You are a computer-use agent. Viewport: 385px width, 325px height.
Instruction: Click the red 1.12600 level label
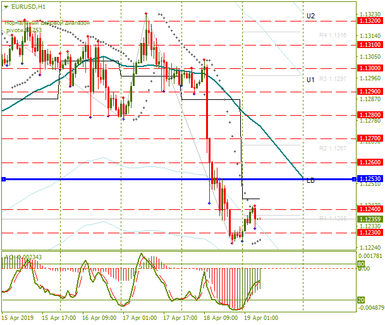(x=370, y=162)
